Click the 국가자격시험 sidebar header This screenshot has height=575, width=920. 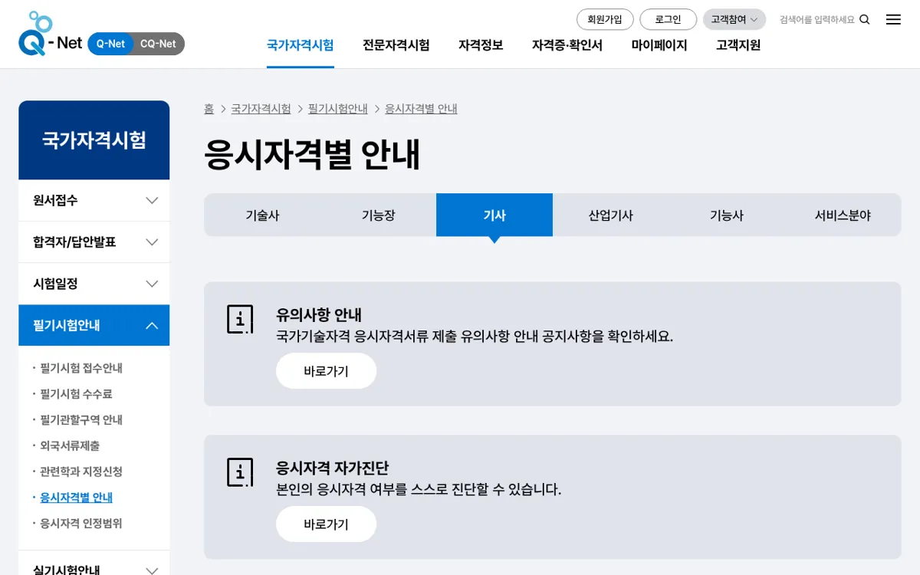(x=94, y=140)
